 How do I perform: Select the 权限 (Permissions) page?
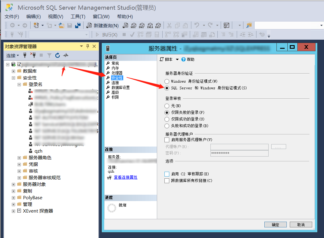click(115, 97)
